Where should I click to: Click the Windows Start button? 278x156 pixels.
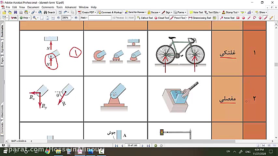coord(5,152)
